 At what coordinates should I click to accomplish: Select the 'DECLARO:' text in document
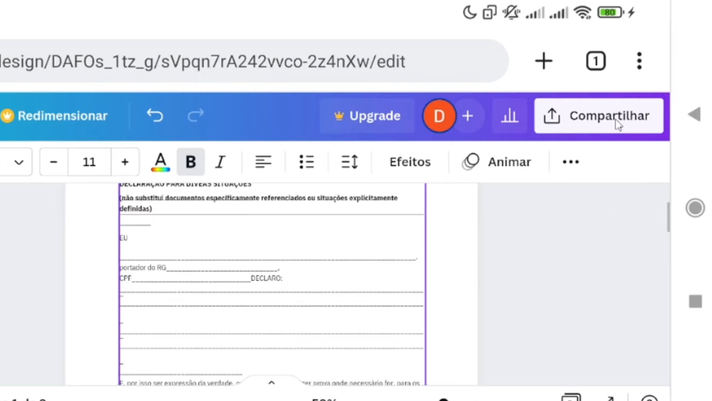click(x=266, y=278)
